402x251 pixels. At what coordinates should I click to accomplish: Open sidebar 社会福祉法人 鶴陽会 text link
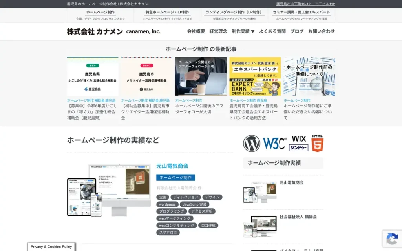point(298,217)
